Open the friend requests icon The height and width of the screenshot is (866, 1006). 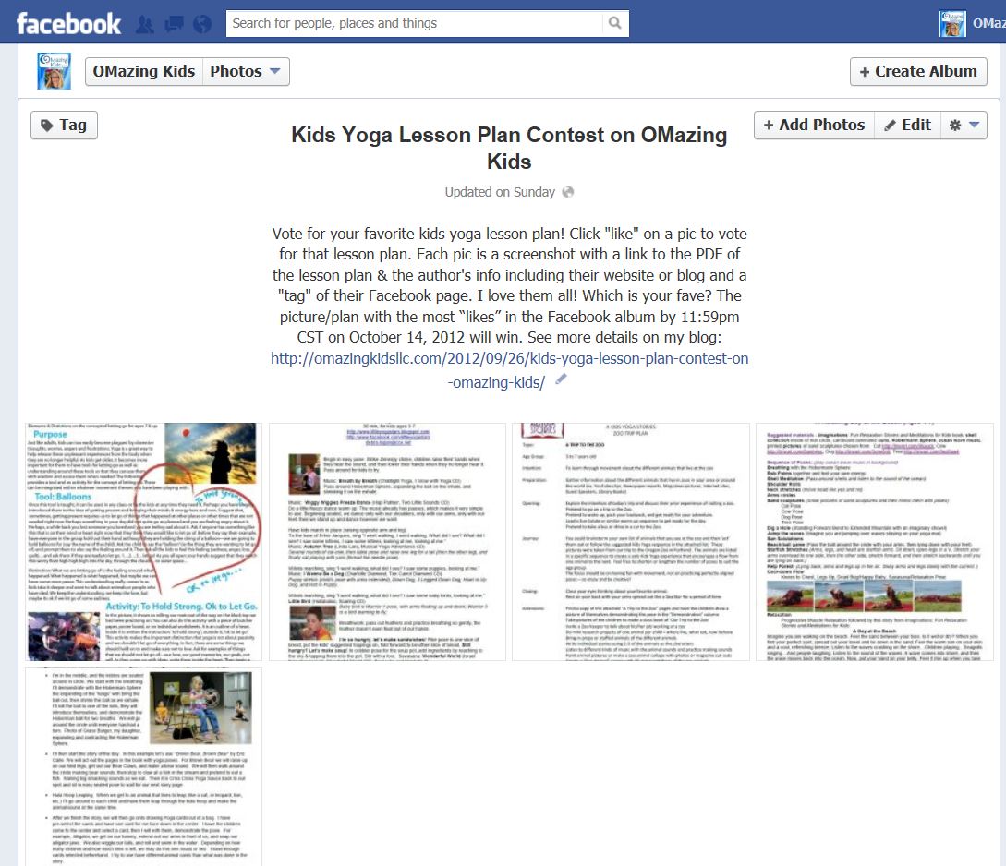pos(144,24)
